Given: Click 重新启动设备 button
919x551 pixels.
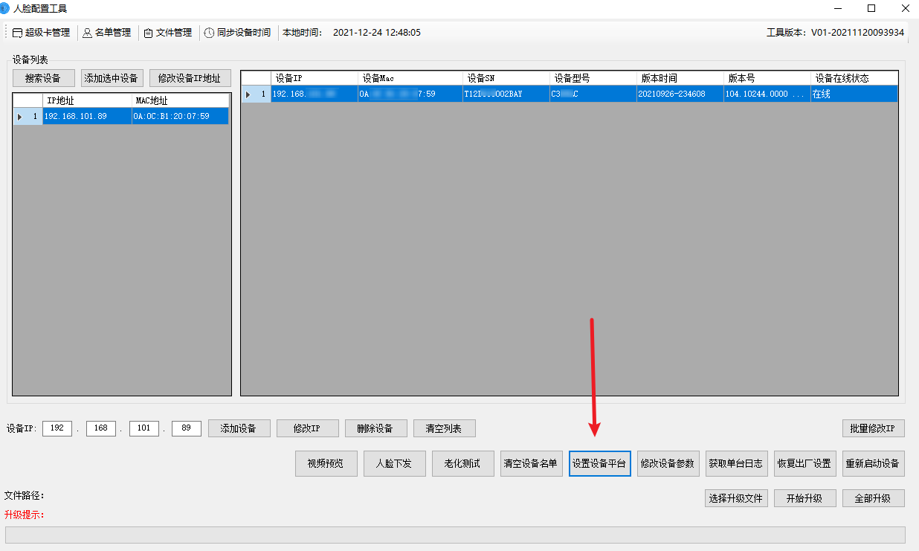Looking at the screenshot, I should (873, 463).
